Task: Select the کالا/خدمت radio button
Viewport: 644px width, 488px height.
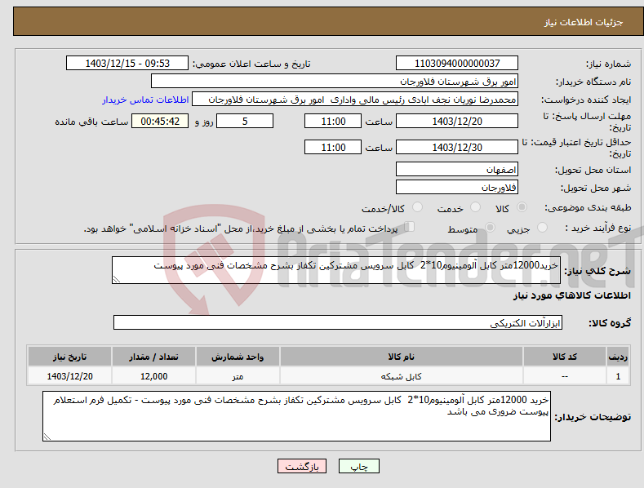Action: click(x=417, y=207)
